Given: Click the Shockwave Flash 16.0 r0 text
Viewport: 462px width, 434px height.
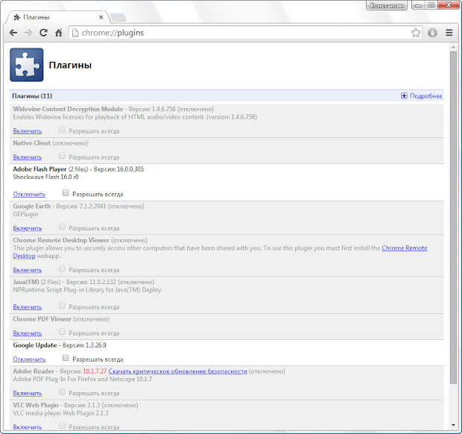Looking at the screenshot, I should pos(45,177).
